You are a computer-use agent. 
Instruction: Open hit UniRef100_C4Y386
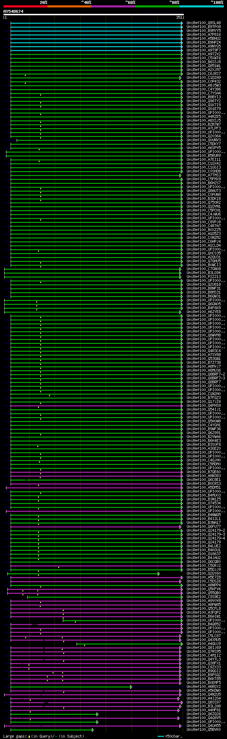pos(204,89)
